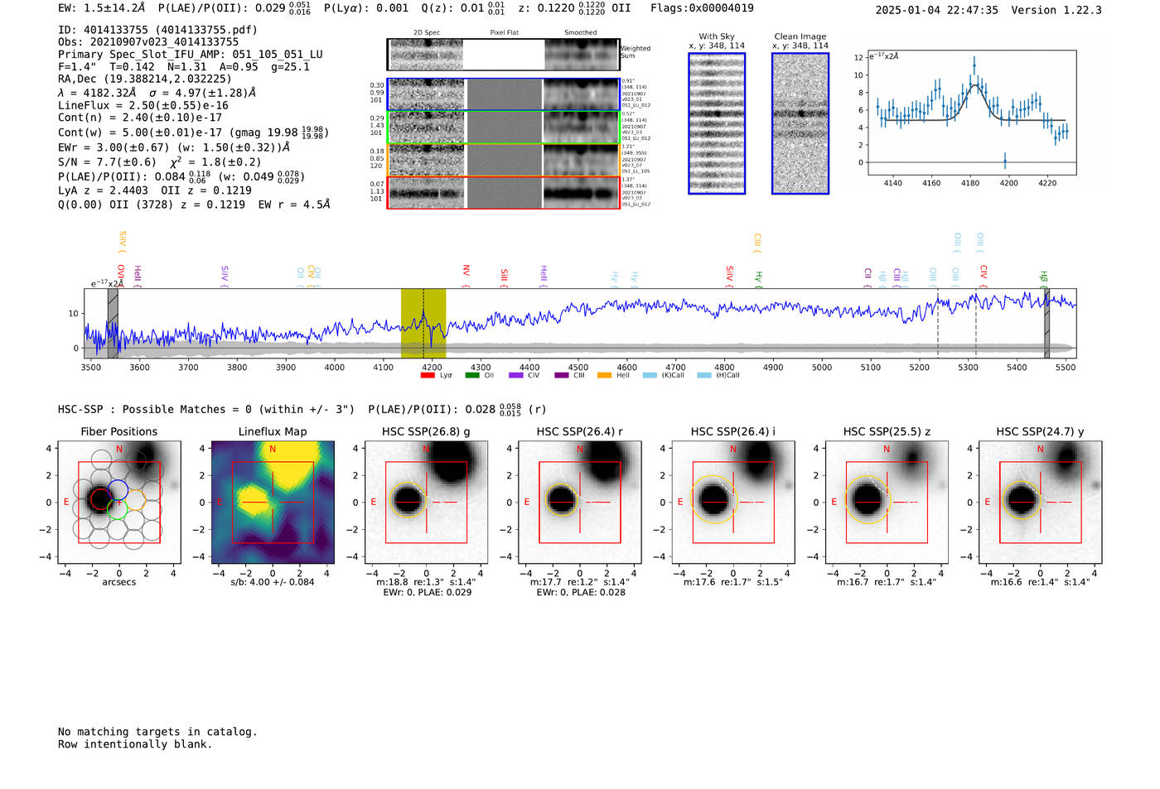Select the red-bordered fiber spectrum row
The height and width of the screenshot is (789, 1160).
[503, 192]
